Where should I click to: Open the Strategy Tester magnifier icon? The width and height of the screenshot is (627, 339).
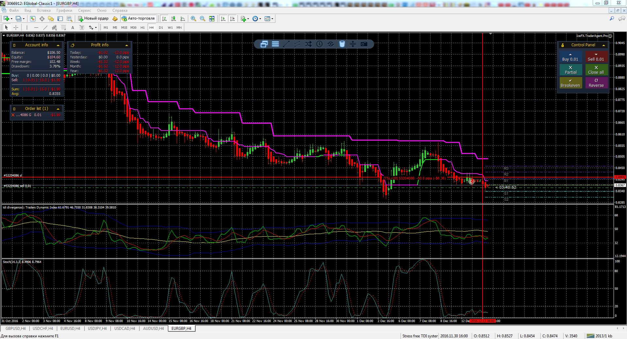click(x=69, y=19)
